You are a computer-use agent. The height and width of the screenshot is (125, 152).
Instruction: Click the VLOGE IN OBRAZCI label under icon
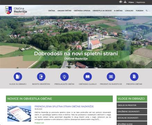[x=18, y=84]
